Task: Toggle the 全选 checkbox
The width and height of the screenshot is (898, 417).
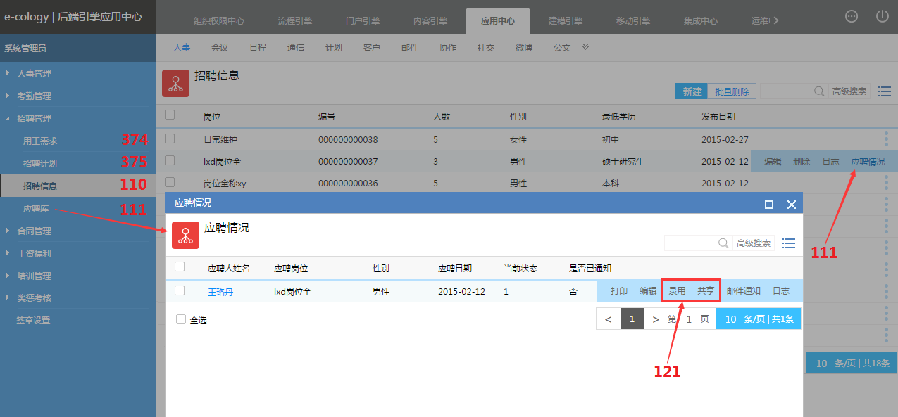Action: (x=181, y=319)
